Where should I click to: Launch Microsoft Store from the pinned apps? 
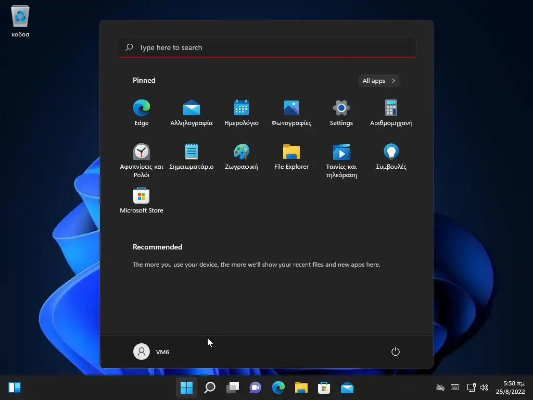142,201
